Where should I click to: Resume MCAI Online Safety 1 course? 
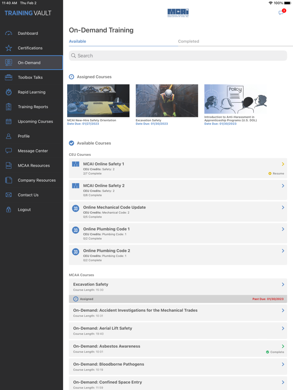pyautogui.click(x=276, y=173)
